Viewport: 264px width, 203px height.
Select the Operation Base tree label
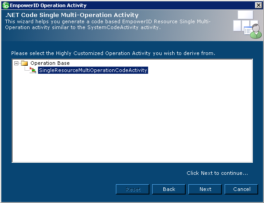[50, 63]
